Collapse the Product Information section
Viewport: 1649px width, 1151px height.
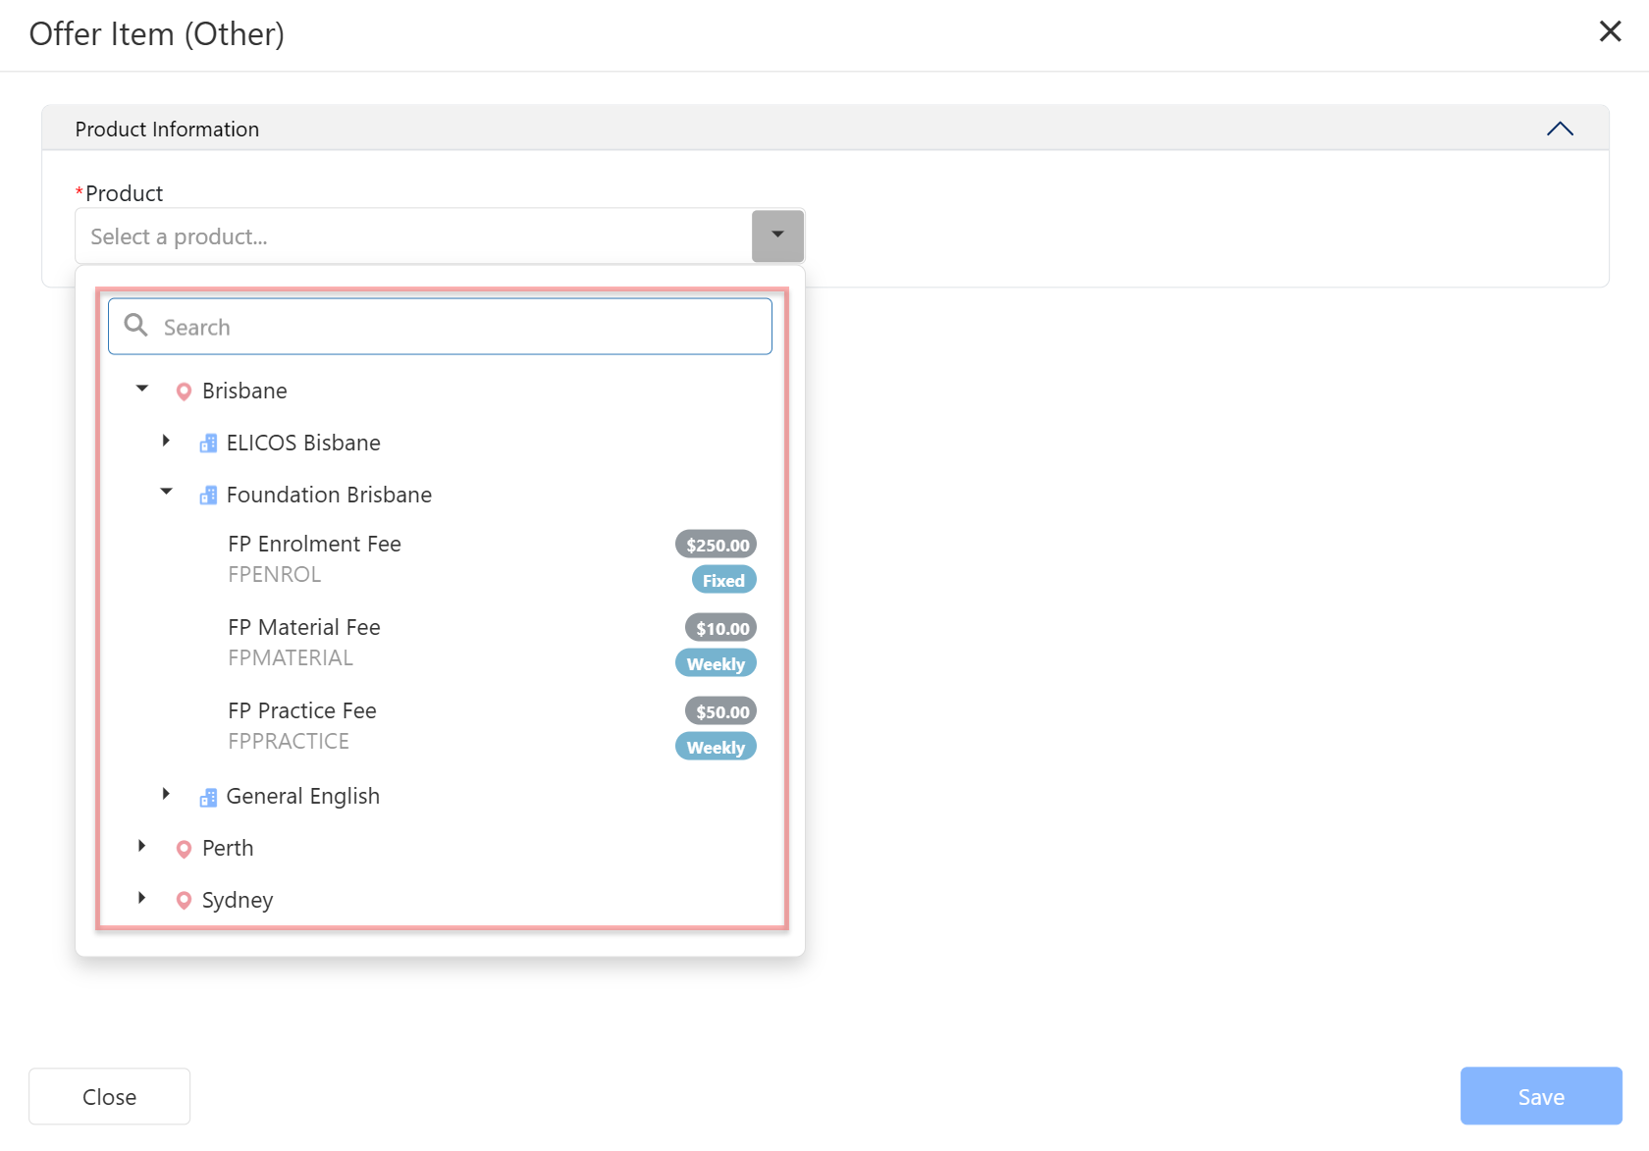click(1560, 130)
